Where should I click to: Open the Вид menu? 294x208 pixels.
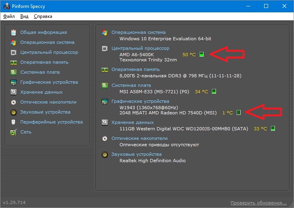click(x=24, y=16)
